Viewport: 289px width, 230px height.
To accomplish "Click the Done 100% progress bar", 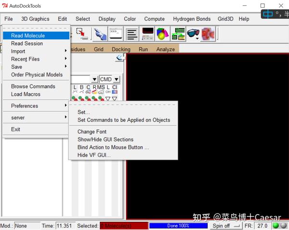I will [178, 226].
